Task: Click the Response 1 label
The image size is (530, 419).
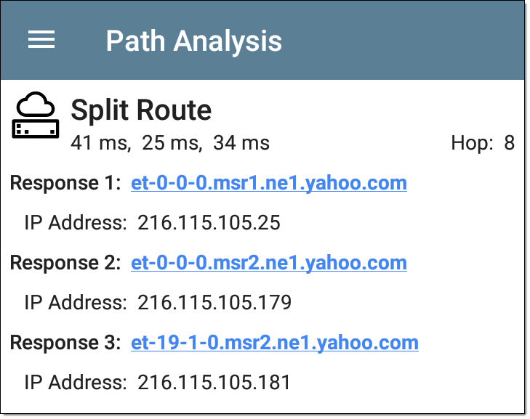Action: click(x=65, y=183)
